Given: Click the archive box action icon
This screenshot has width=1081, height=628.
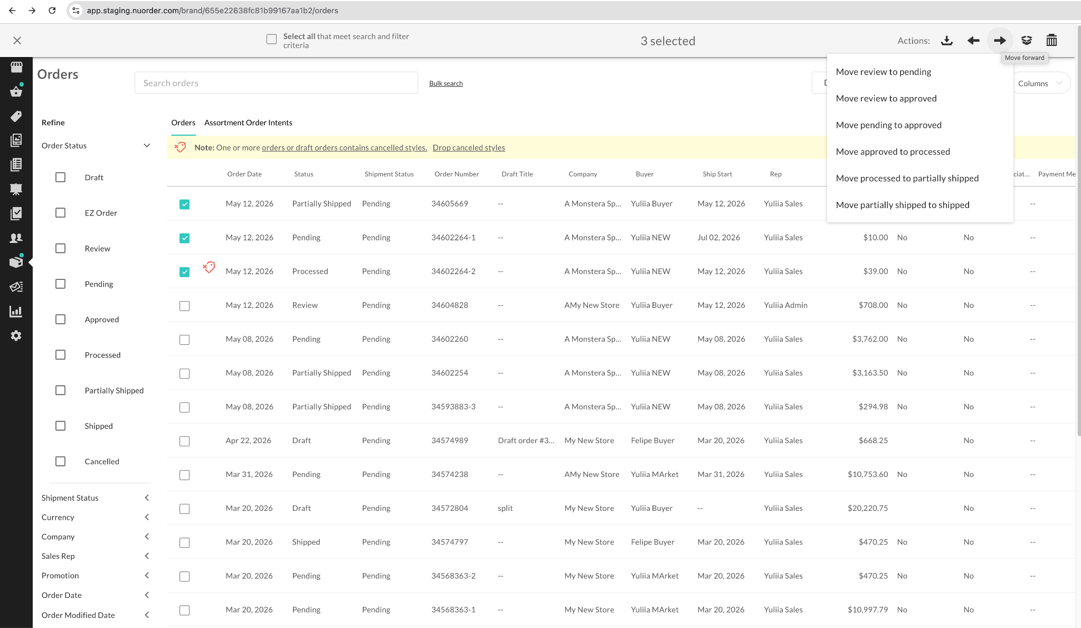Looking at the screenshot, I should 1027,41.
